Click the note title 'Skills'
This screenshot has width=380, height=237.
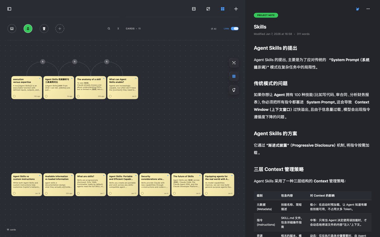(x=260, y=27)
